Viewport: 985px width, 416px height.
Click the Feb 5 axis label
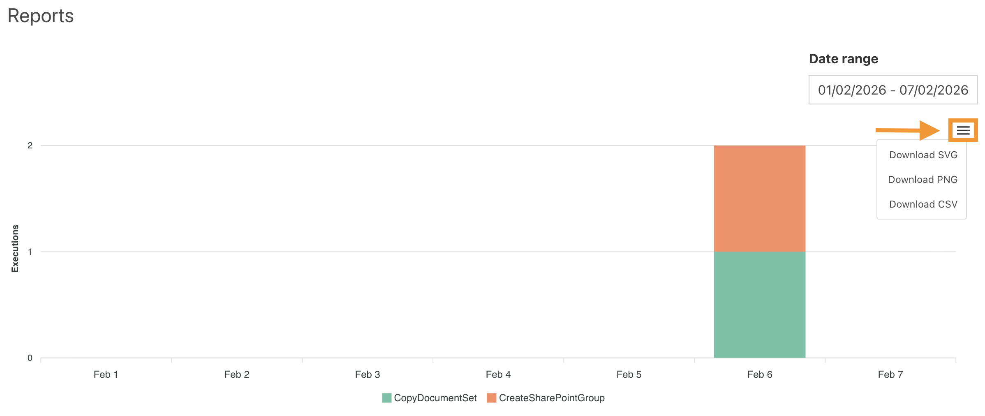point(629,374)
